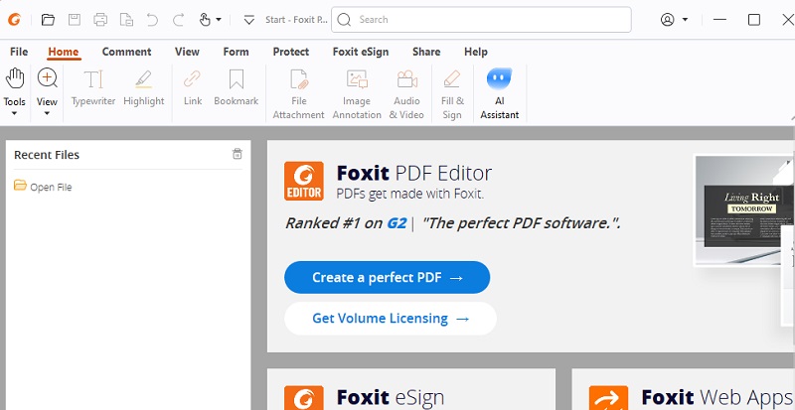Click the Recent Files heading
Screen dimensions: 795x410
click(47, 155)
